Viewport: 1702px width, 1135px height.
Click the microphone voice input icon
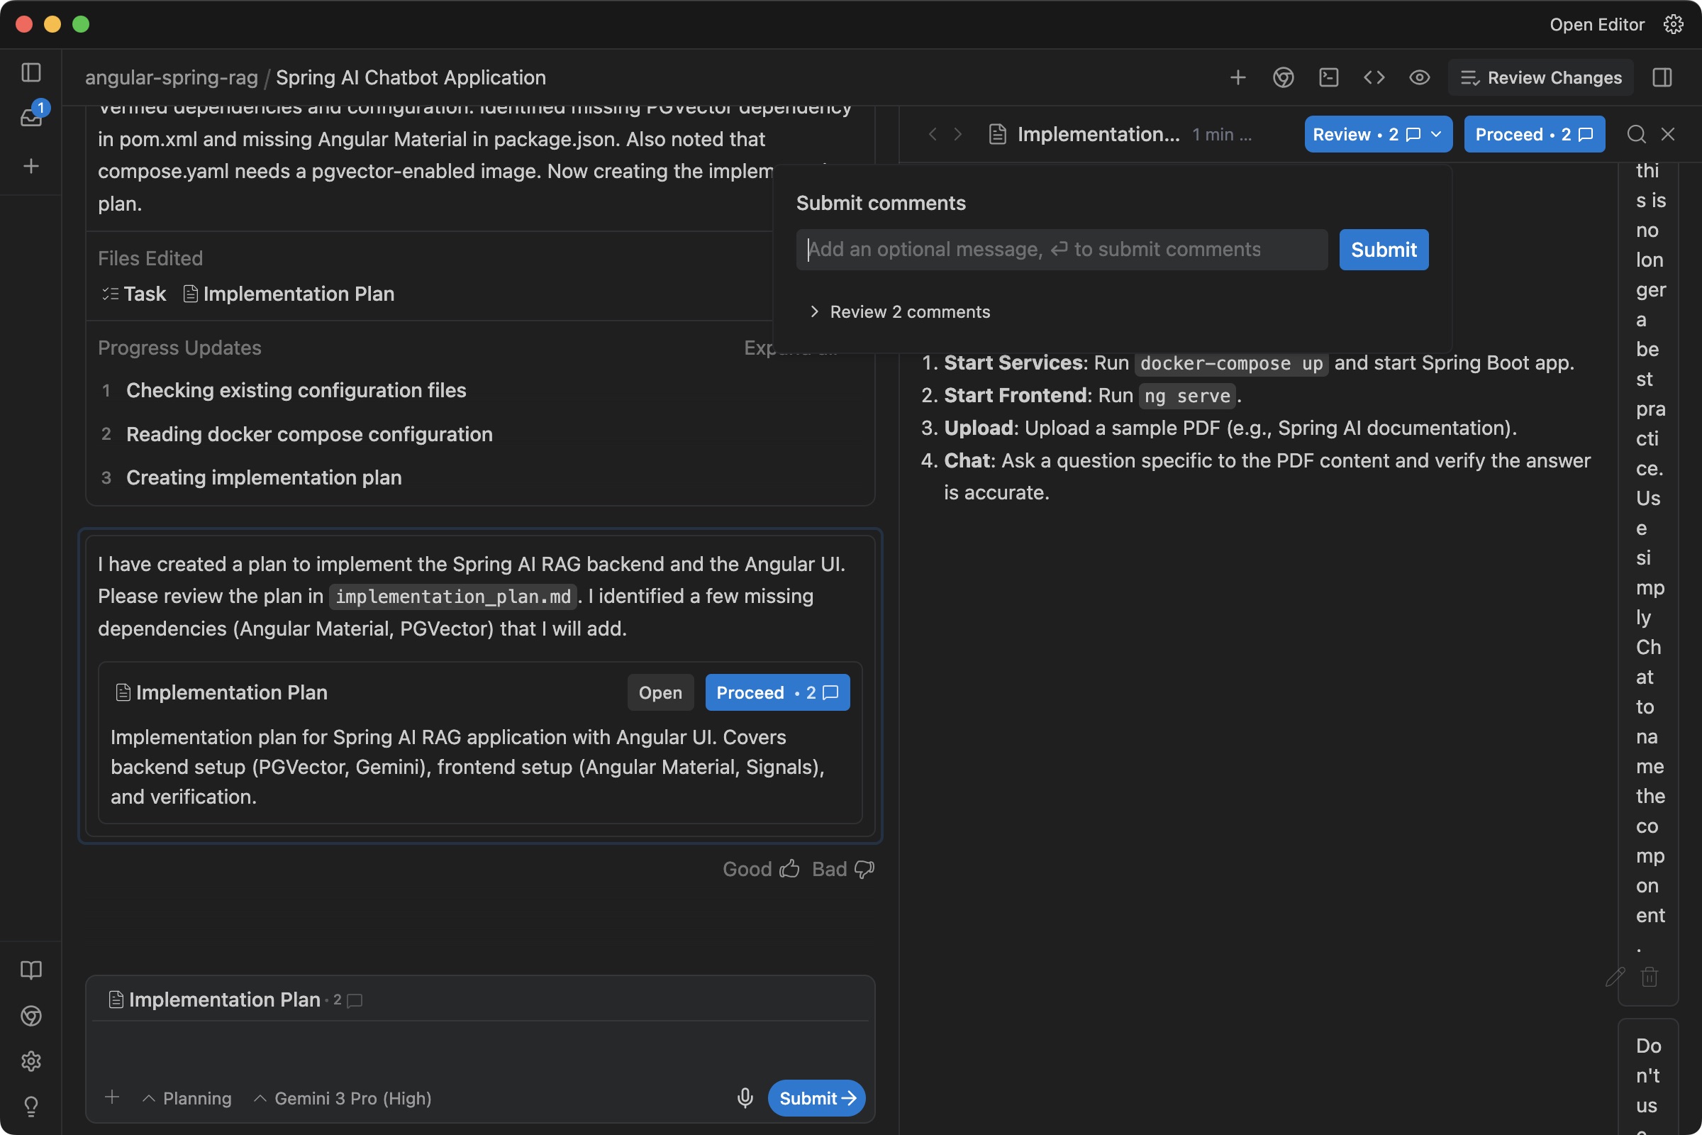[x=745, y=1098]
